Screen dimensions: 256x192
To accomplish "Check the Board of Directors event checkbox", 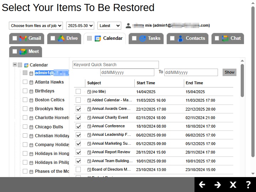I will 78,170.
